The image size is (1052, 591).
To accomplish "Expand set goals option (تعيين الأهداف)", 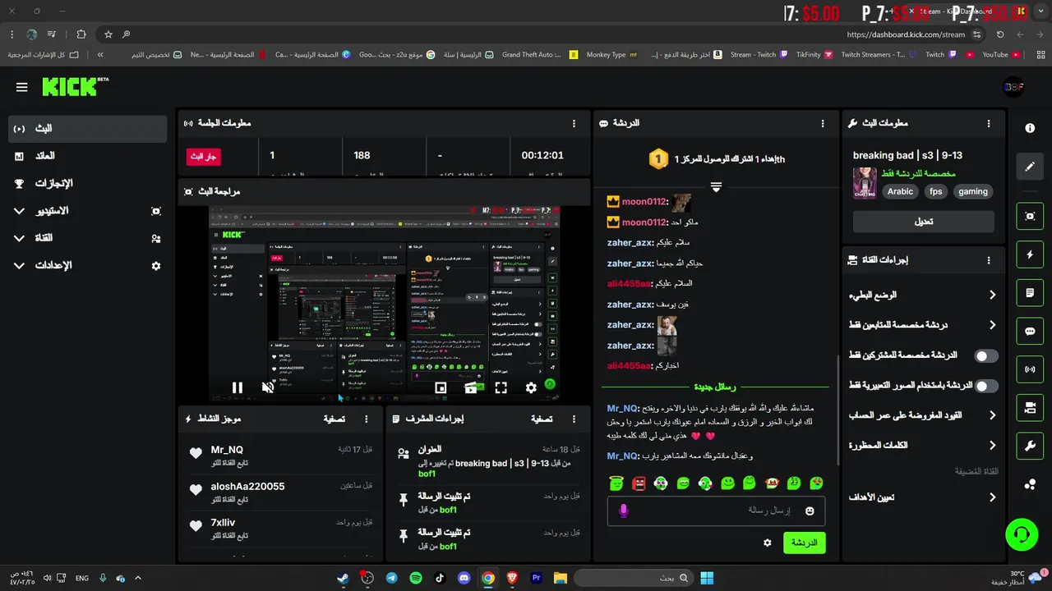I will tap(923, 497).
